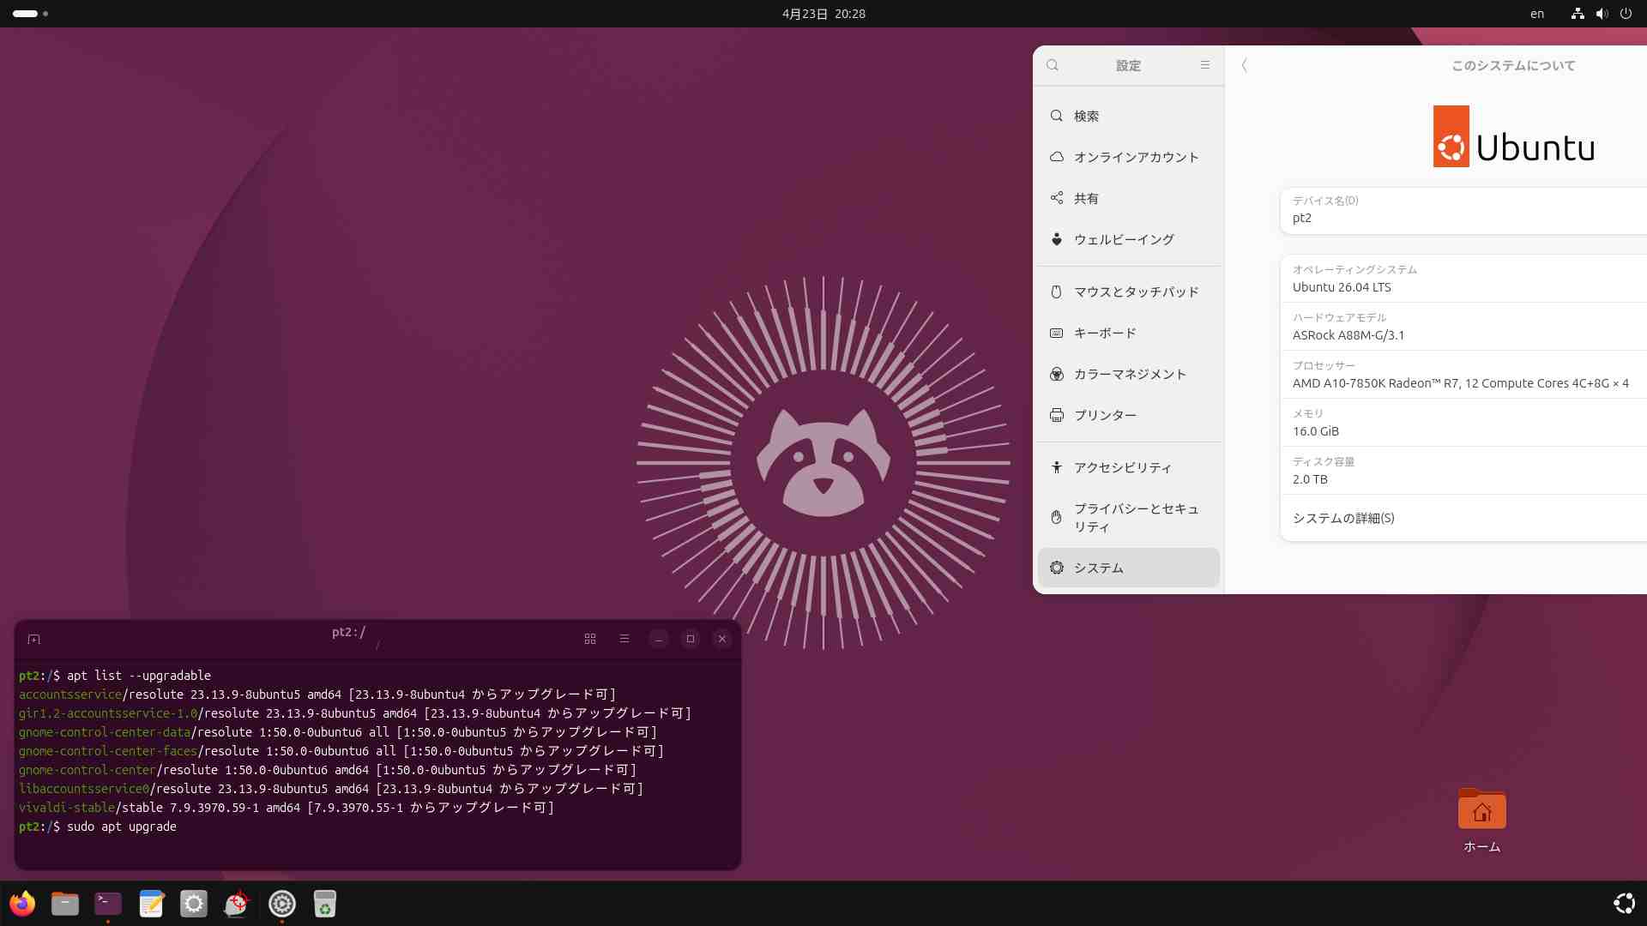Screen dimensions: 1647x926
Task: Open the Settings hamburger menu
Action: (x=1204, y=65)
